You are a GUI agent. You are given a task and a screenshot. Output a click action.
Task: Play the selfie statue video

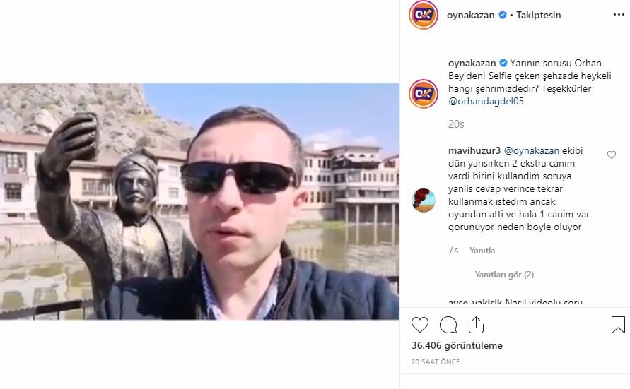point(199,201)
